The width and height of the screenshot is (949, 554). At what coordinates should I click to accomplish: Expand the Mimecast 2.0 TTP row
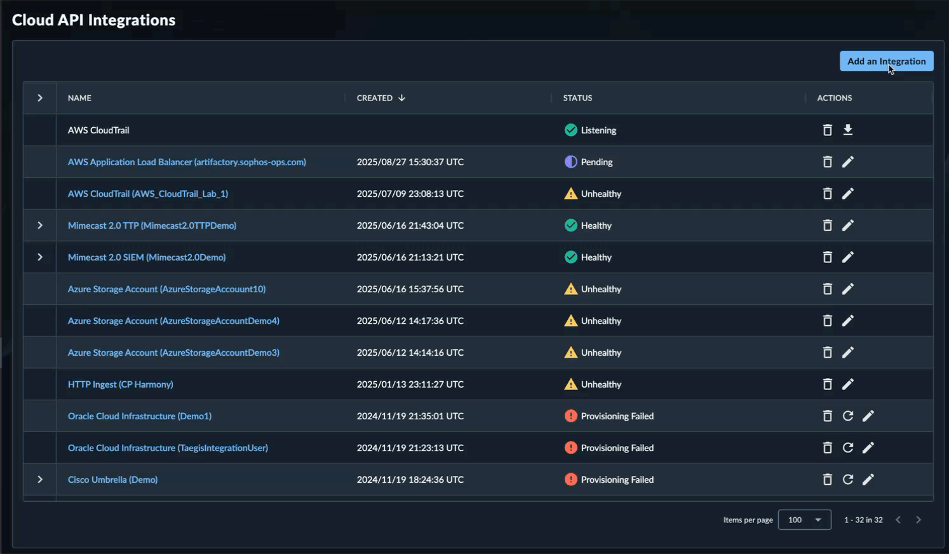(x=40, y=226)
